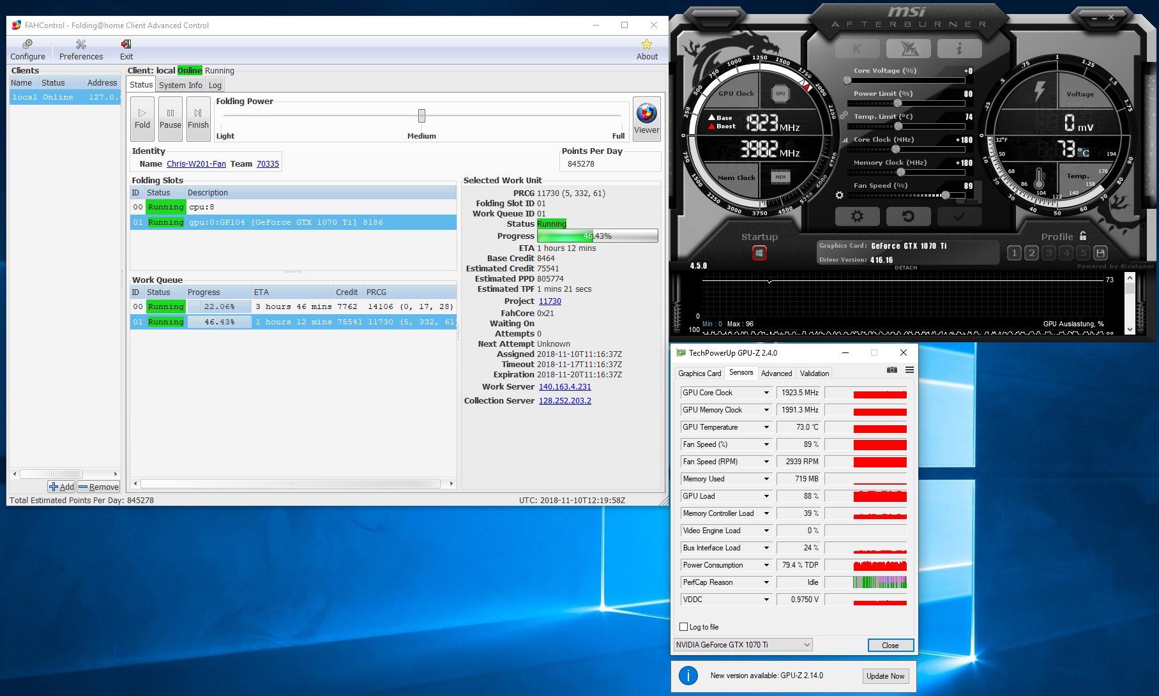Switch to GPU-Z Graphics Card tab
The height and width of the screenshot is (696, 1159).
tap(700, 374)
